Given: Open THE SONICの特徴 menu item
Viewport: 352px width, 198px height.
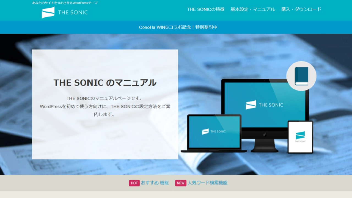Looking at the screenshot, I should (x=206, y=9).
